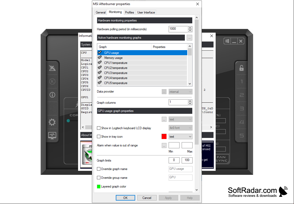
Task: Click the Windows startup icon in Afterburner
Action: click(x=227, y=41)
